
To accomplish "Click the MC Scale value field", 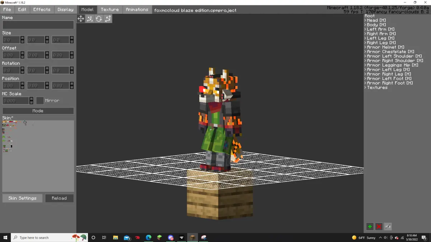I will [16, 101].
